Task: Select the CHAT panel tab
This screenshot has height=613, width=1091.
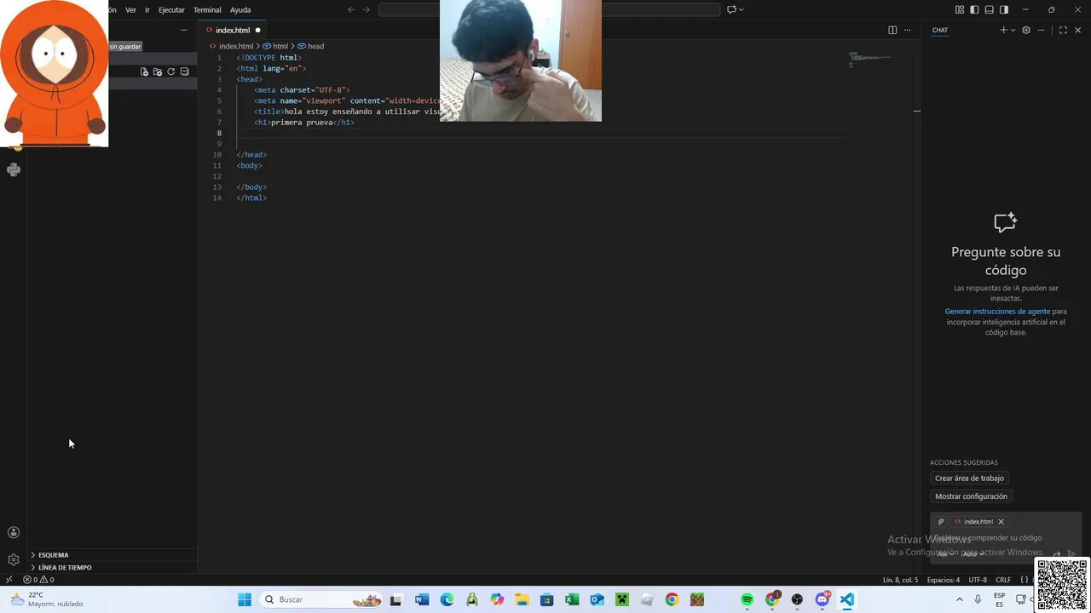Action: (939, 30)
